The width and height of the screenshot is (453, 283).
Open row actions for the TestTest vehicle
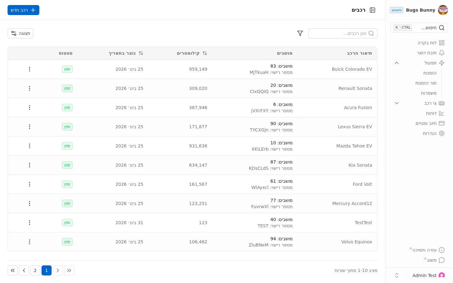click(30, 223)
